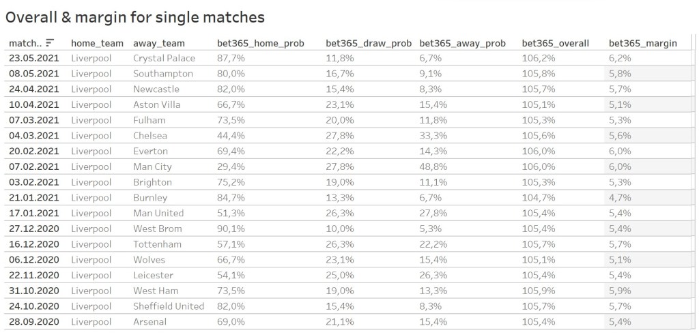Select the Man City away team cell

[152, 167]
